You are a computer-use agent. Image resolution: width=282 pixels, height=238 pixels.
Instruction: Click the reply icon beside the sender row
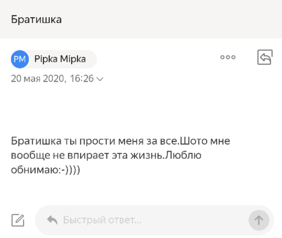(265, 58)
